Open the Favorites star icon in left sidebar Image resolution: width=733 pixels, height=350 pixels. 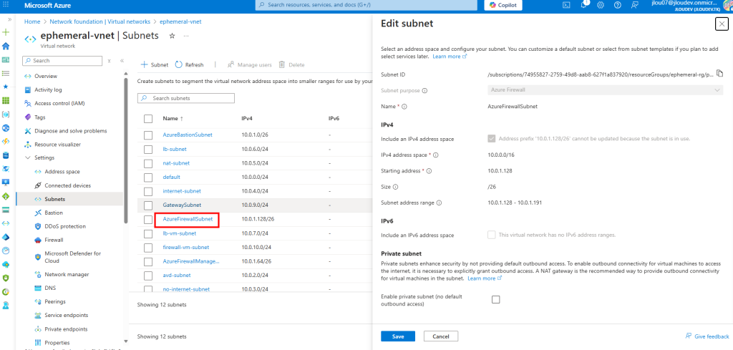point(6,87)
